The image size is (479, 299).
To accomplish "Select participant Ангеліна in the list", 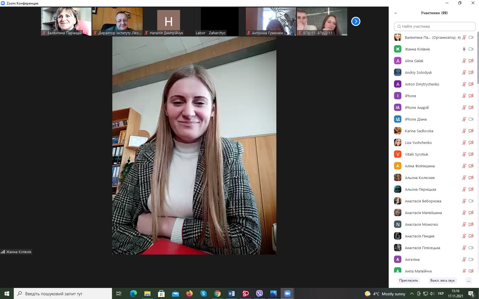I will pos(434,259).
